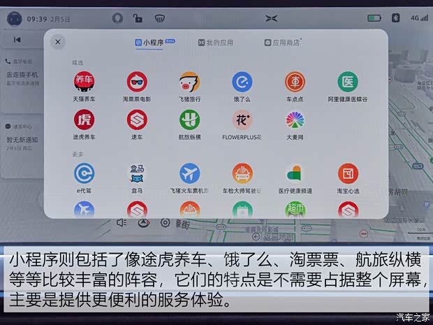Close the app panel with X

[58, 42]
